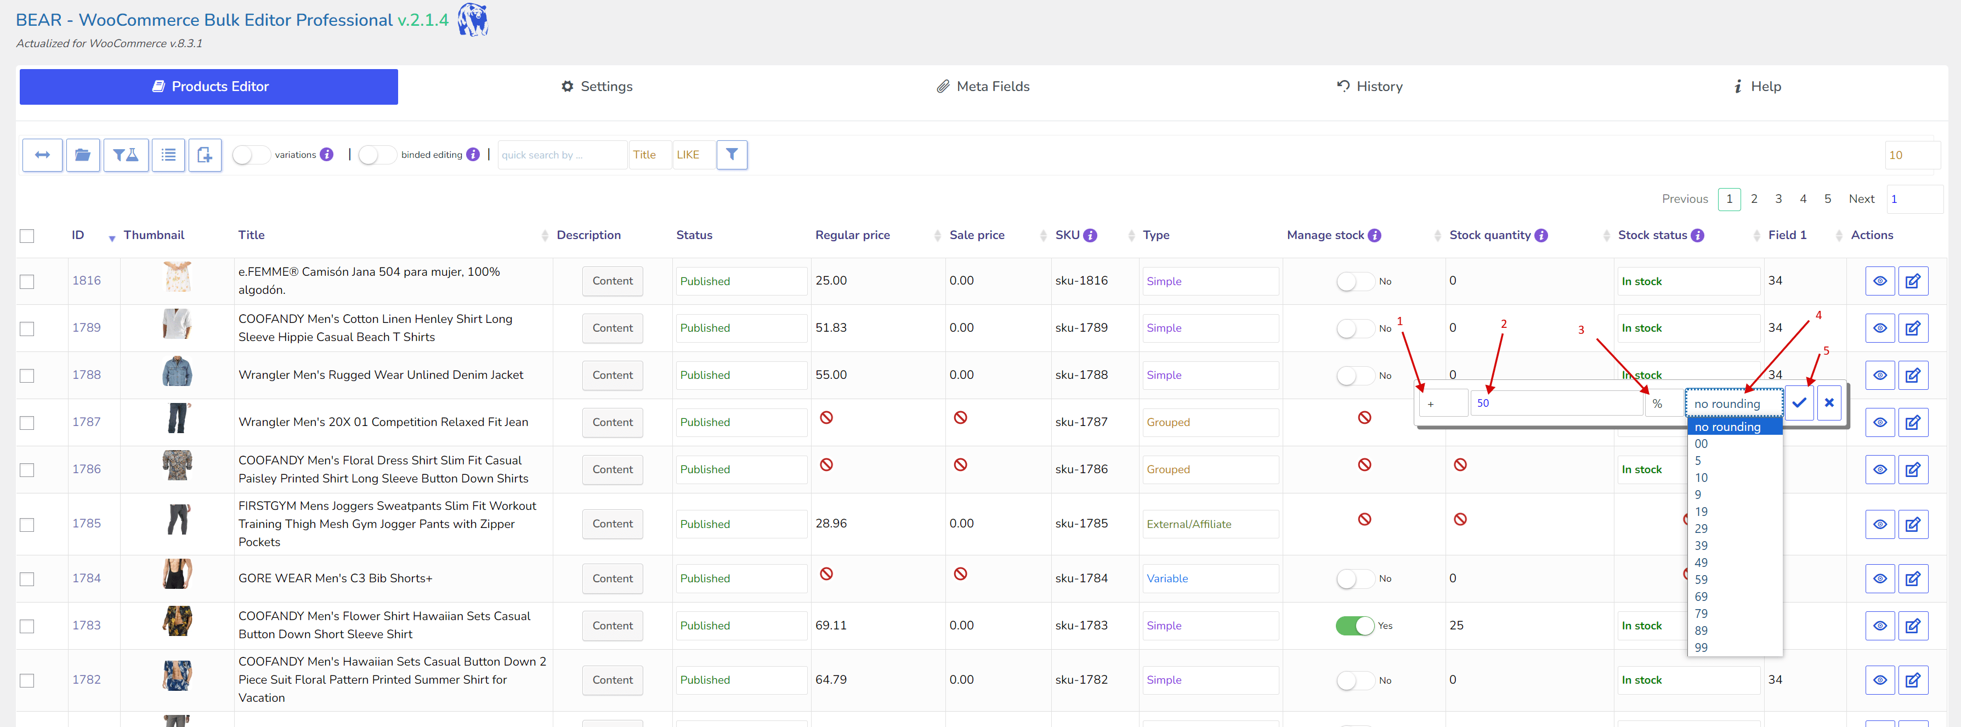Apply quick search funnel filter button

(732, 155)
